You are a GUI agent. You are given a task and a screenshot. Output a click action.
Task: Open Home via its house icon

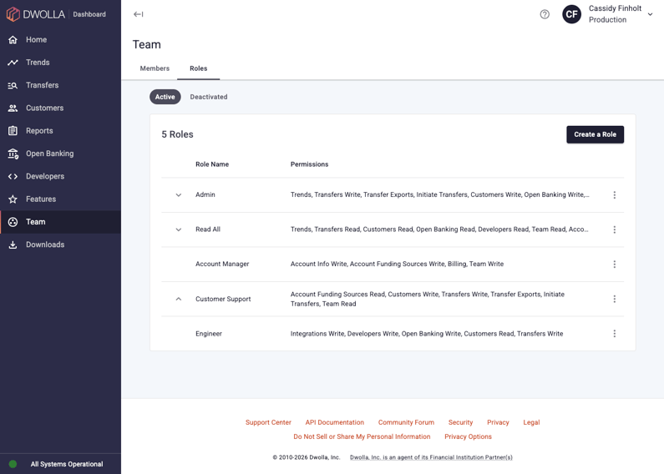coord(13,40)
